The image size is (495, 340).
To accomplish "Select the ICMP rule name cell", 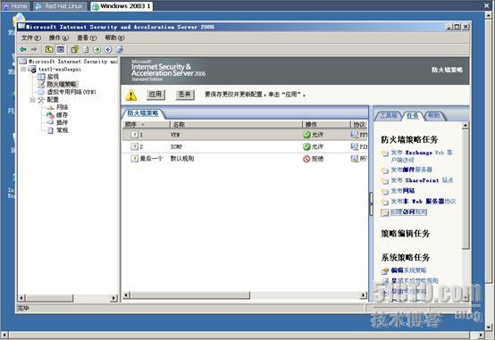I will tap(176, 146).
